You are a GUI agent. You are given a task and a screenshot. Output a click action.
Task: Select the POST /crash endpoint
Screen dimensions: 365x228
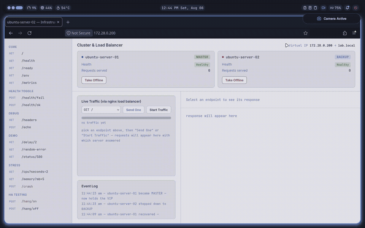point(38,187)
